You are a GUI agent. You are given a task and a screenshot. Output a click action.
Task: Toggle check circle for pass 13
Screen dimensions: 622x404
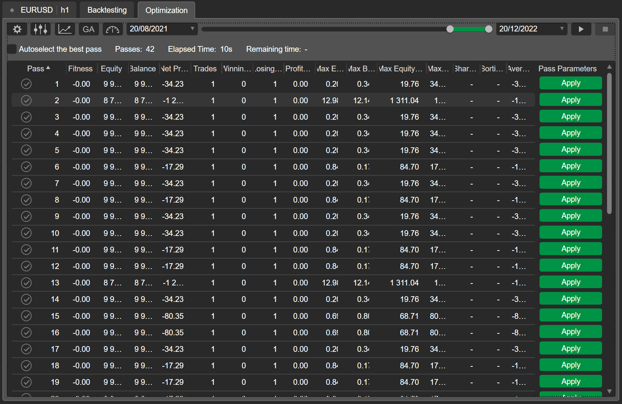26,283
